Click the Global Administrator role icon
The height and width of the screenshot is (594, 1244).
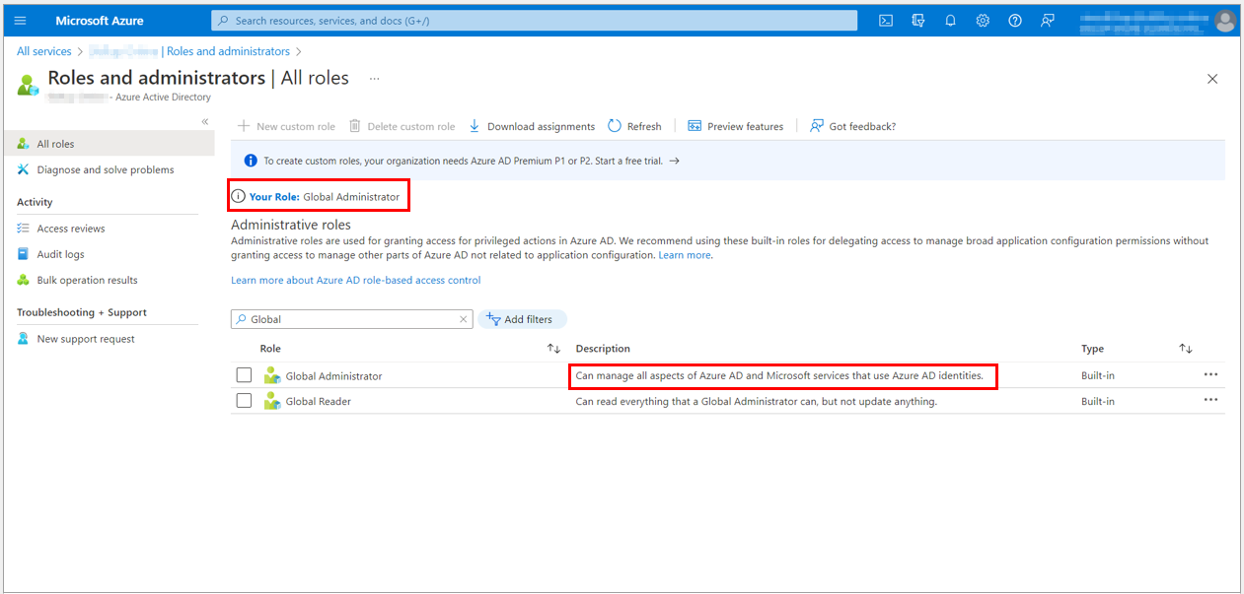click(272, 375)
